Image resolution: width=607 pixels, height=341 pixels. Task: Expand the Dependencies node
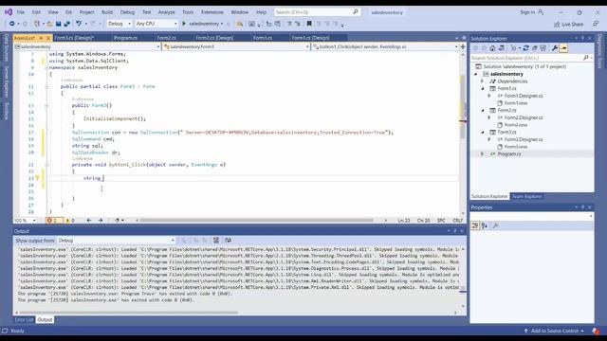[483, 81]
